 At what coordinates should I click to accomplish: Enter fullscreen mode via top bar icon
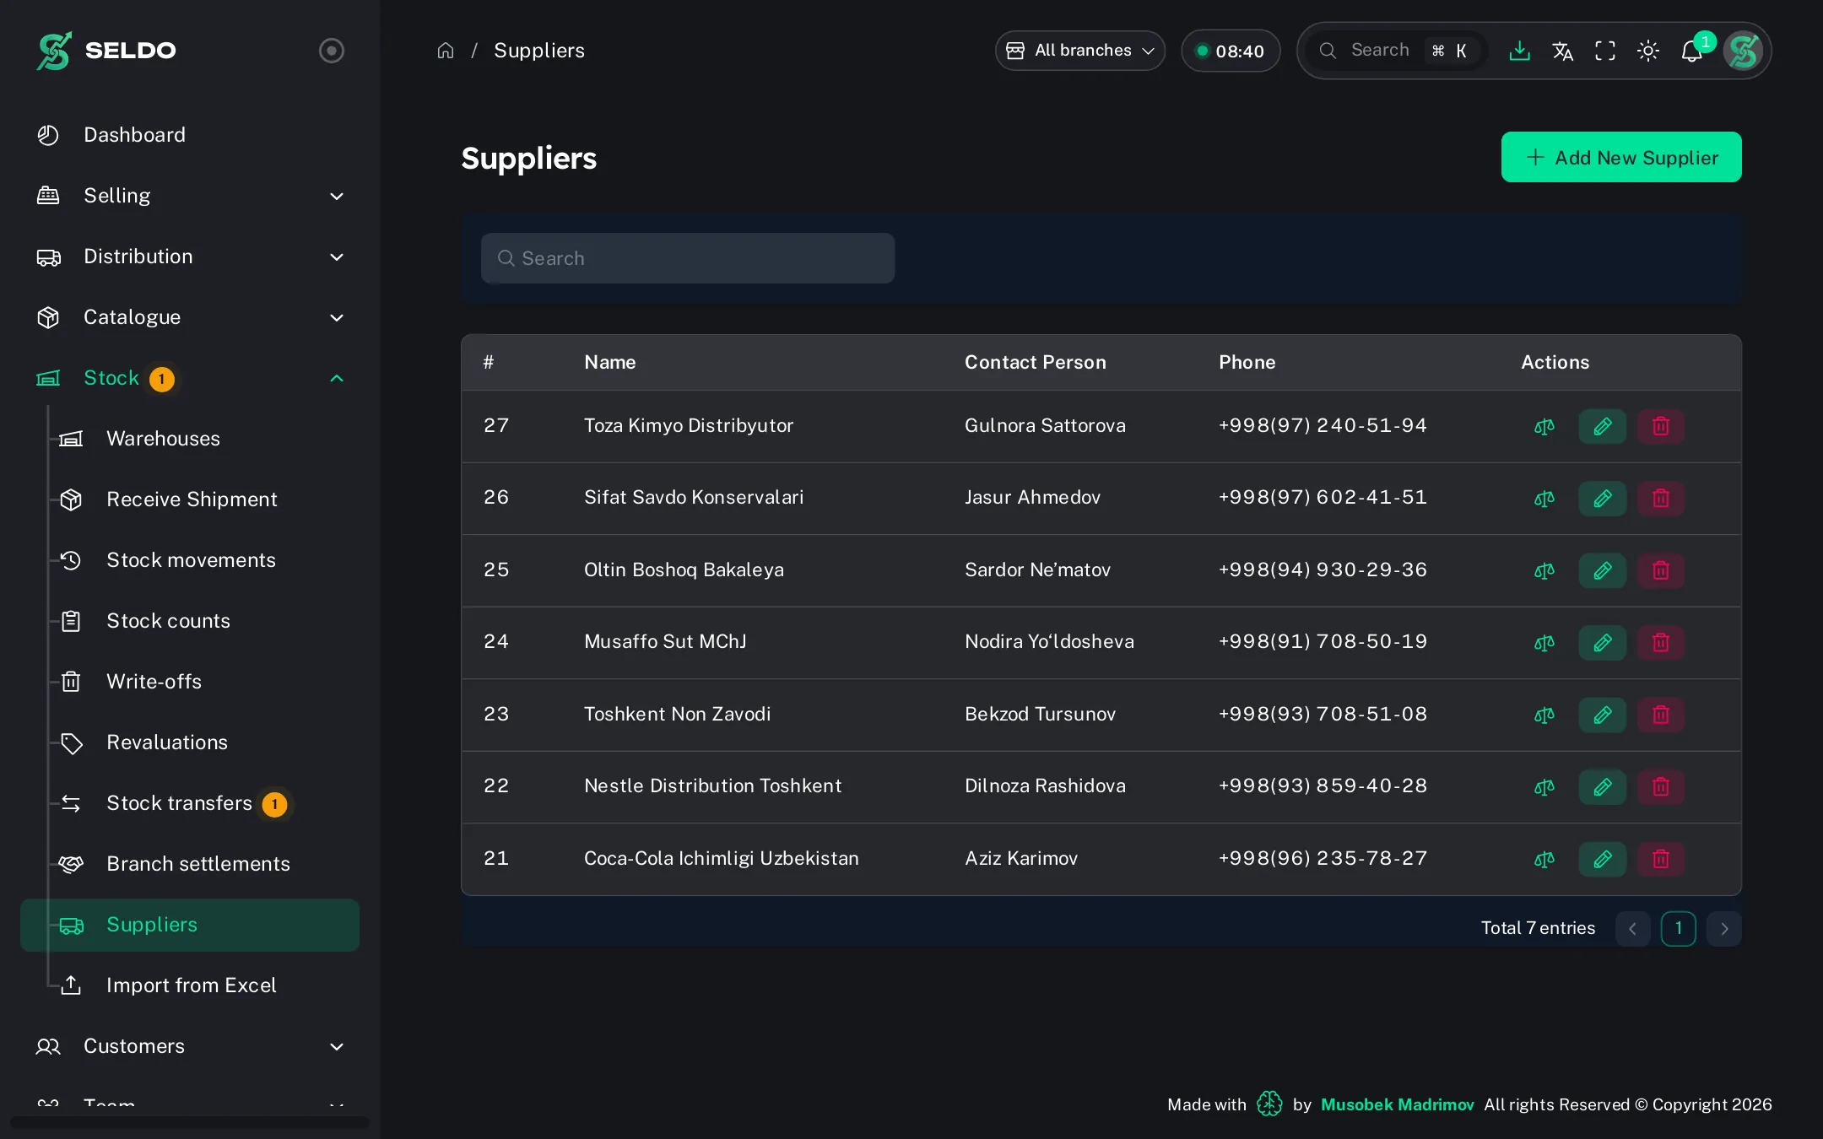click(1605, 51)
